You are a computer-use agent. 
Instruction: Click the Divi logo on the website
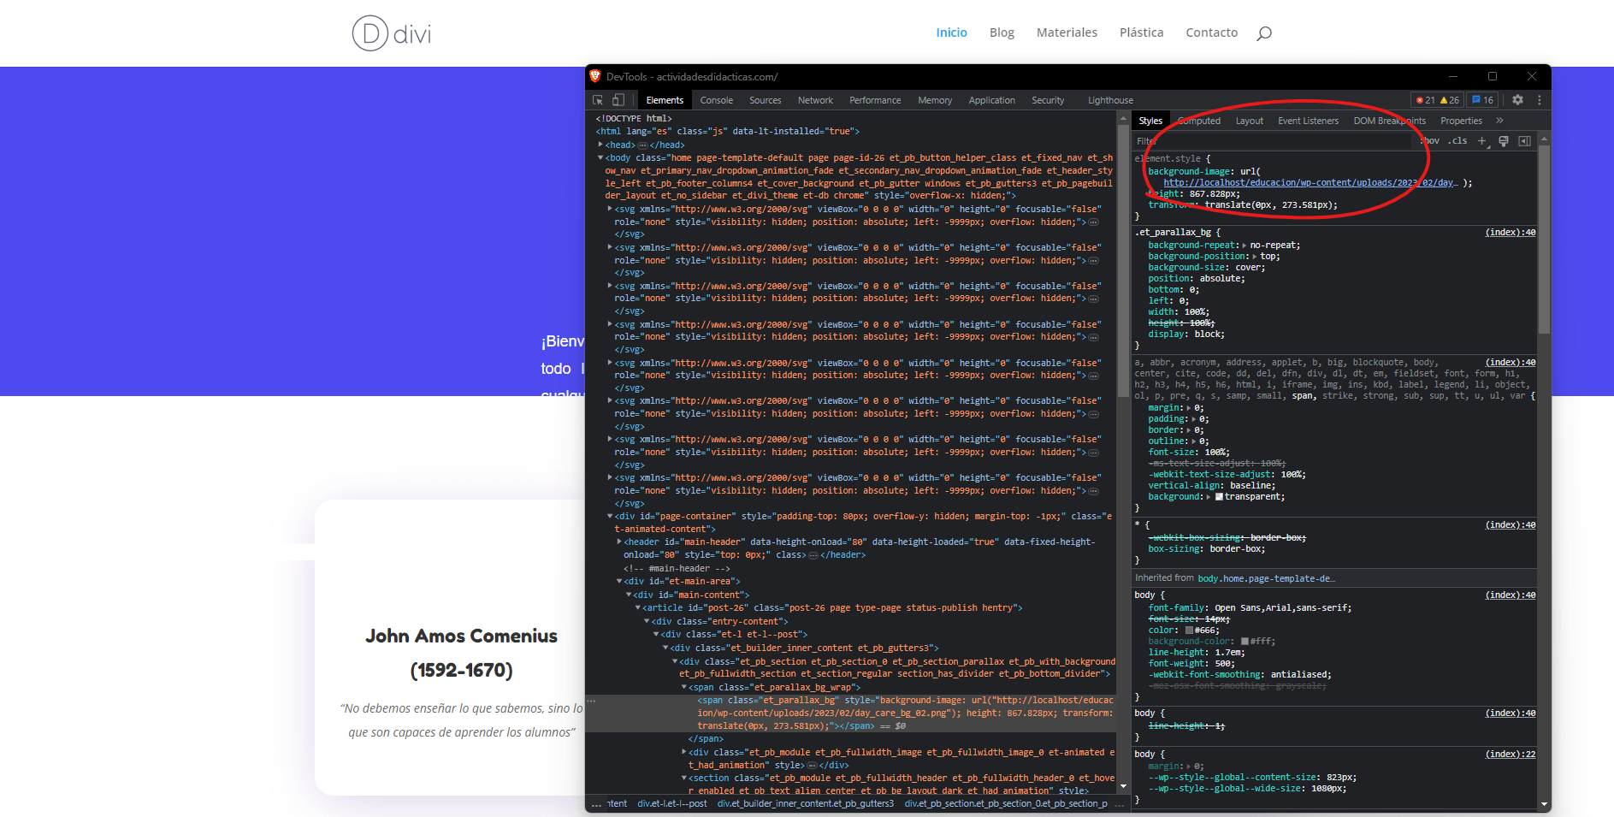point(392,33)
